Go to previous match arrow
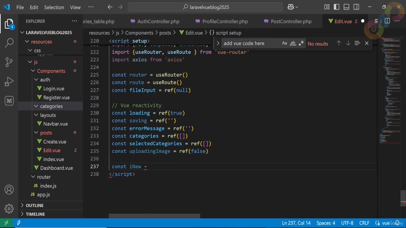 point(339,43)
